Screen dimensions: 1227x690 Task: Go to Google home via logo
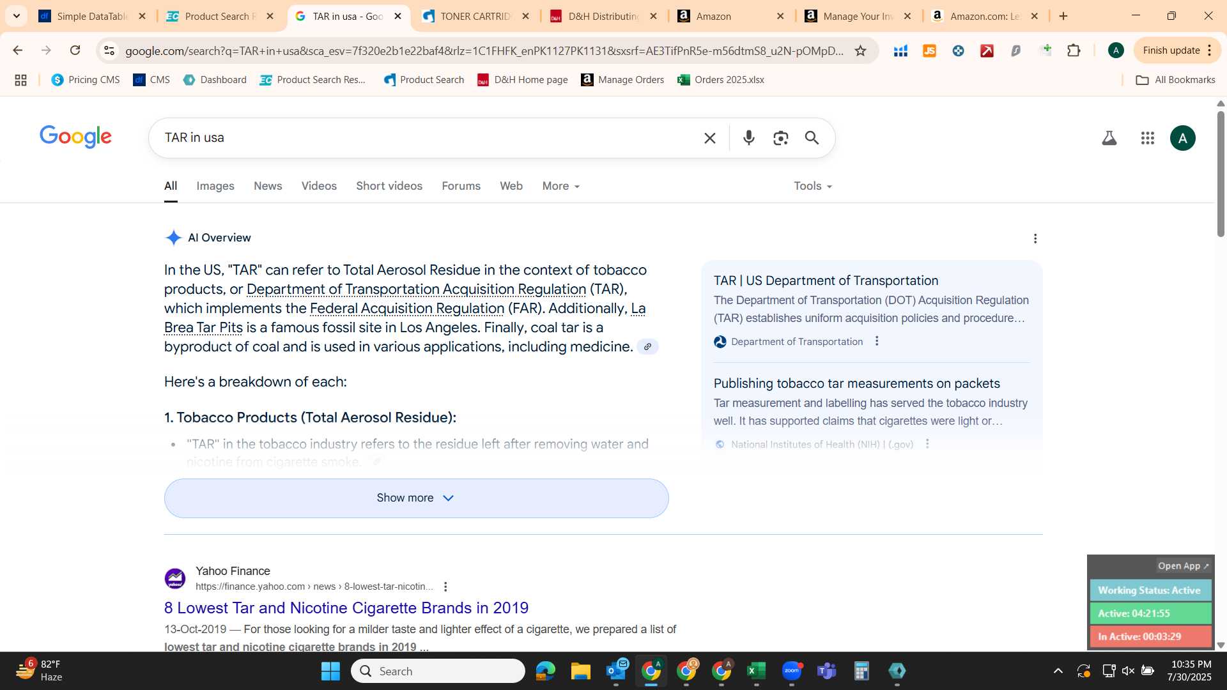click(x=75, y=137)
